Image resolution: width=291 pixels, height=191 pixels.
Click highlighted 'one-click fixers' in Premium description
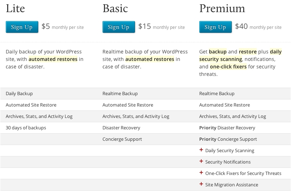point(228,67)
